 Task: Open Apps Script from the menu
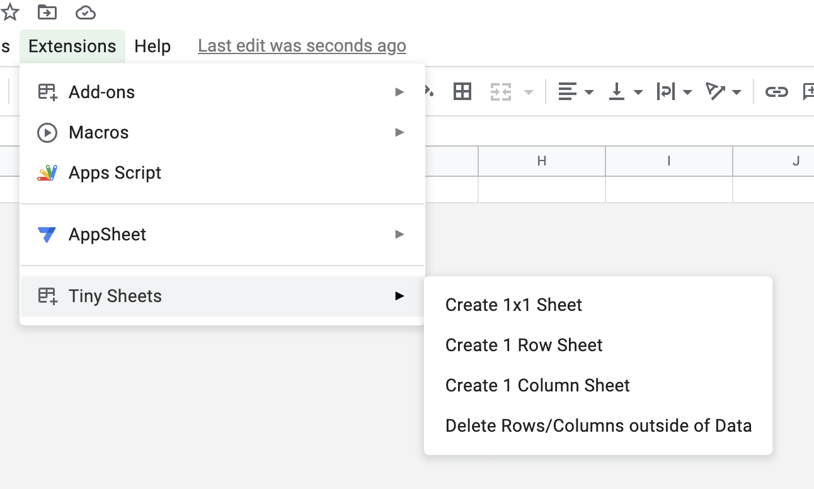(x=115, y=172)
